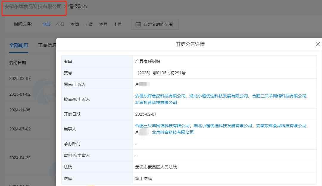
Task: Open 合肥三只羊网络科技有限公司 in the 被告/被上诉人 row
Action: tap(279, 96)
